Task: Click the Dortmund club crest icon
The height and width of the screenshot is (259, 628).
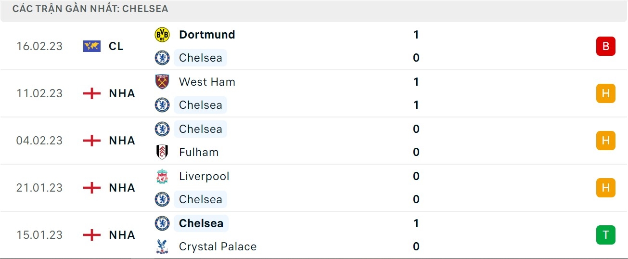Action: [162, 35]
